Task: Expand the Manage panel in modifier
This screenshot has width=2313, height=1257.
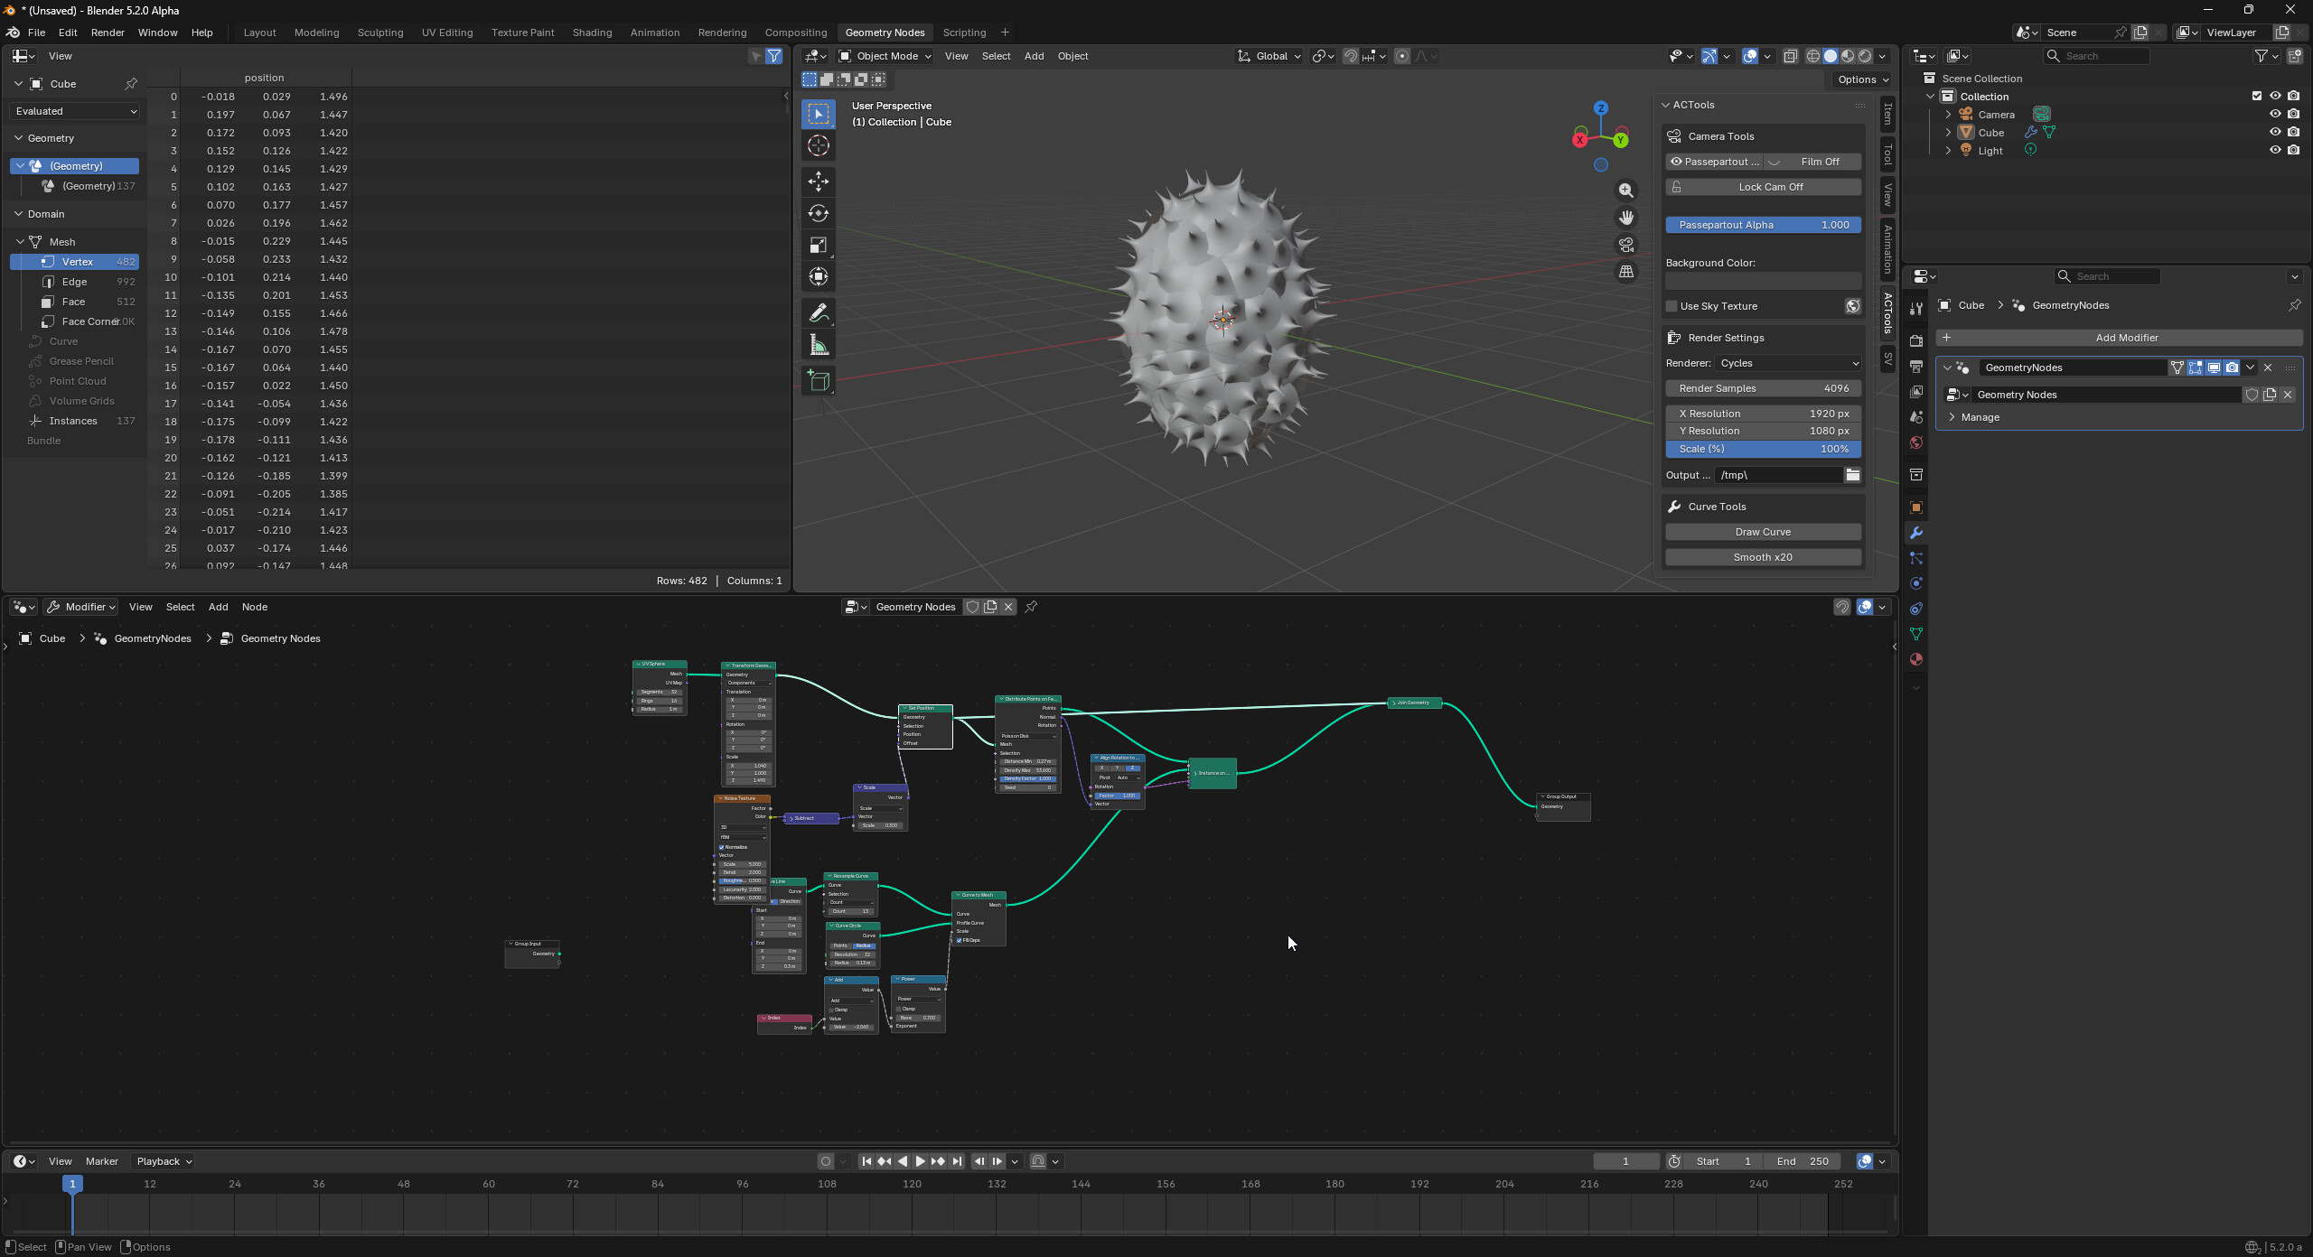Action: (1980, 417)
